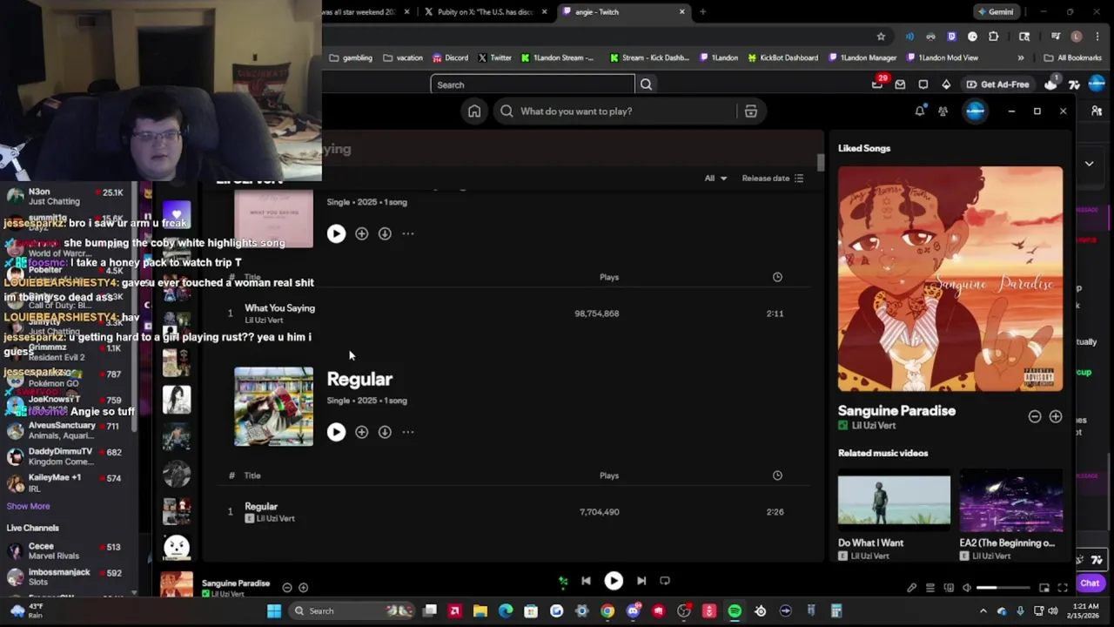The image size is (1114, 627).
Task: Skip to previous track
Action: (586, 581)
